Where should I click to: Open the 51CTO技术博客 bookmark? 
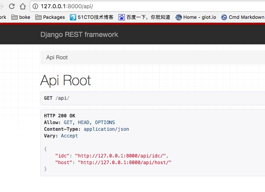[91, 17]
